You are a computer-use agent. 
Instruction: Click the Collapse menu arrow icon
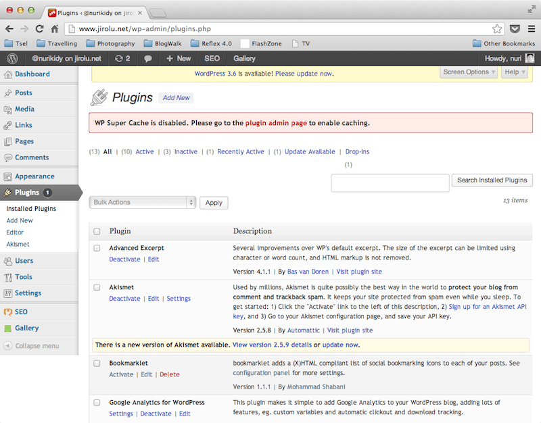[x=8, y=346]
